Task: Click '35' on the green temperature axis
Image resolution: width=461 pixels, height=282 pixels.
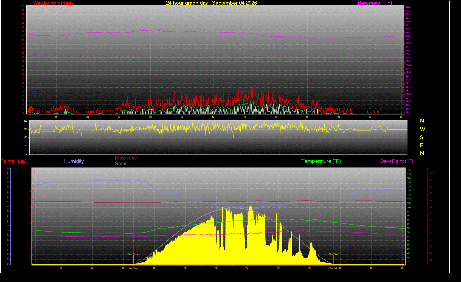Action: (x=408, y=261)
